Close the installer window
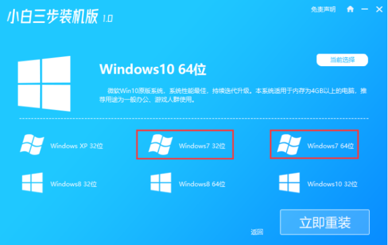Image resolution: width=388 pixels, height=245 pixels. pyautogui.click(x=379, y=9)
